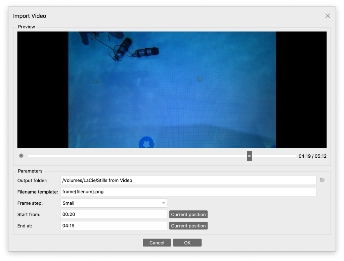Click the End at time field
This screenshot has height=261, width=344.
coord(114,226)
